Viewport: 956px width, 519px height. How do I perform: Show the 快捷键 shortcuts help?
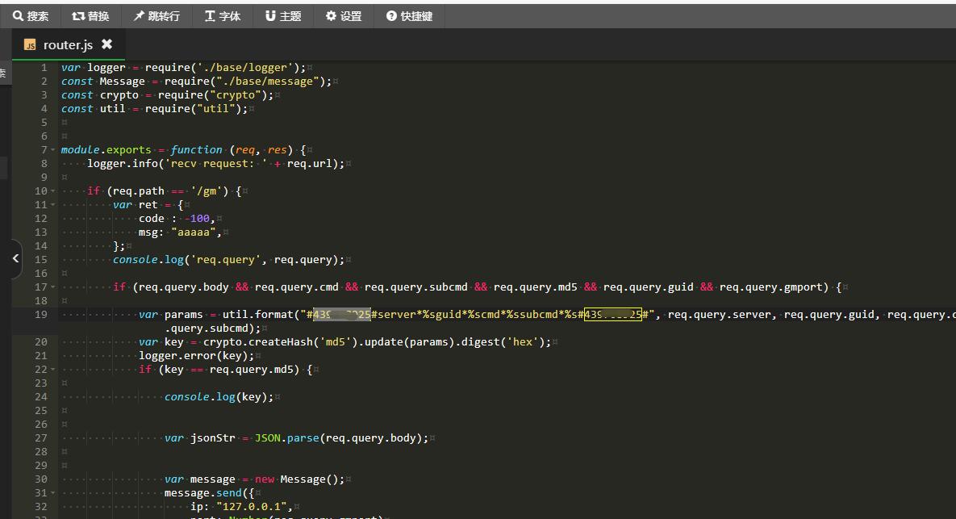click(x=409, y=16)
